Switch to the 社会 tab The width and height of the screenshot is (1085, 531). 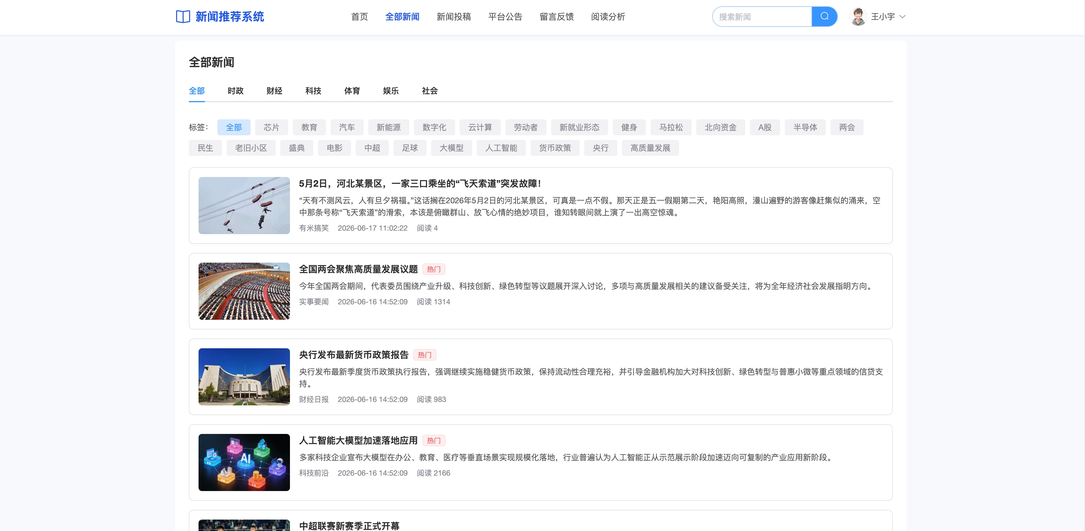430,90
